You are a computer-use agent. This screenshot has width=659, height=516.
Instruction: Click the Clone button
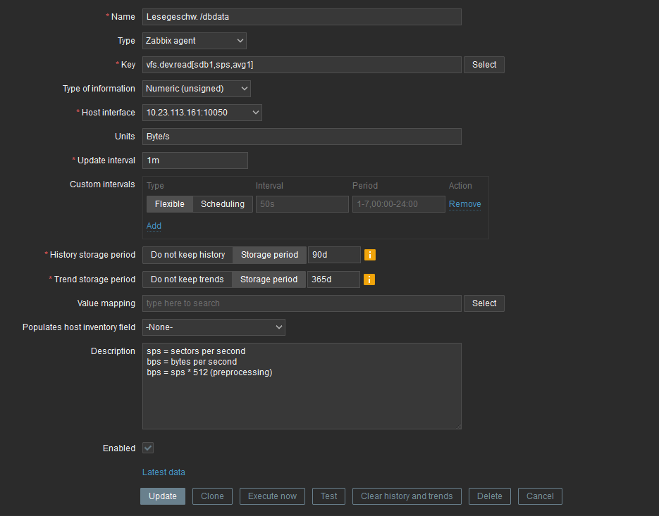tap(212, 496)
